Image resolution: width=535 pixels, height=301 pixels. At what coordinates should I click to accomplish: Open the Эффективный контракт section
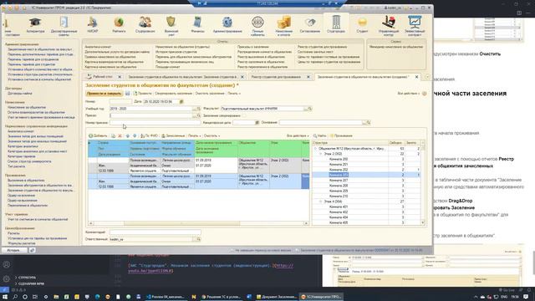click(x=415, y=26)
